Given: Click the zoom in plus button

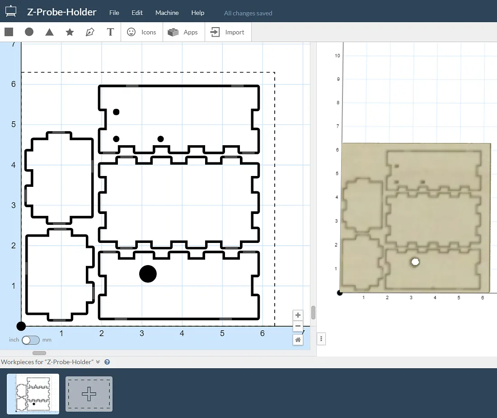Looking at the screenshot, I should coord(298,315).
